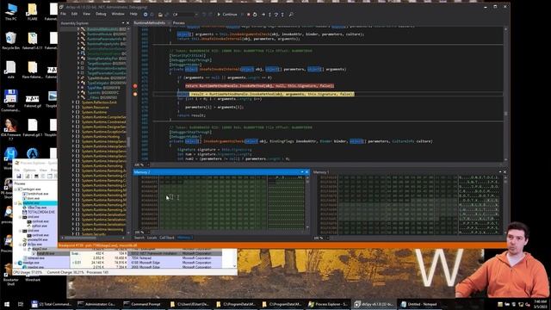Open Options menu in Process Explorer
The image size is (551, 310).
click(x=29, y=170)
